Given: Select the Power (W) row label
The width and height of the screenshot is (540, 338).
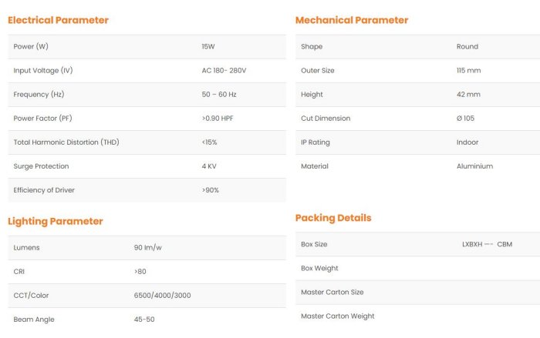Looking at the screenshot, I should point(31,47).
